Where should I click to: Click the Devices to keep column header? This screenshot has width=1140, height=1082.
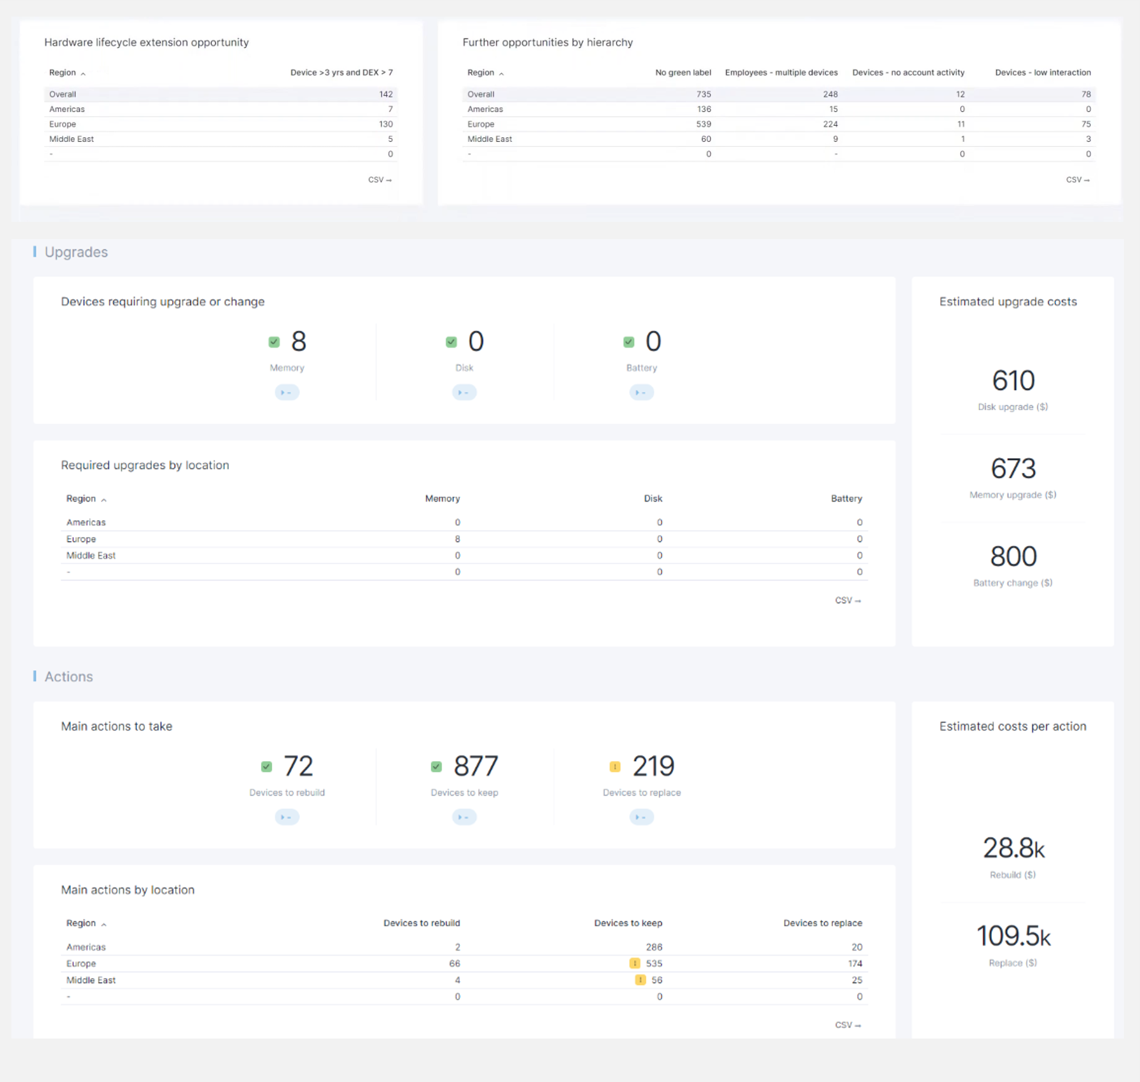[x=627, y=923]
